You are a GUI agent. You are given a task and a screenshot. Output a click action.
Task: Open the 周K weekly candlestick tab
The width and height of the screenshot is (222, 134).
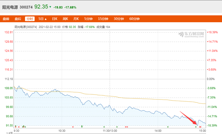coord(65,19)
